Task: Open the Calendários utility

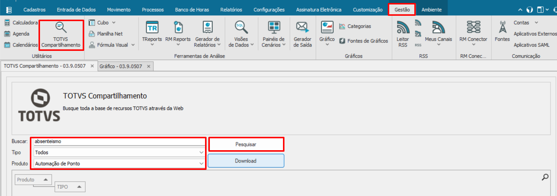Action: (21, 45)
